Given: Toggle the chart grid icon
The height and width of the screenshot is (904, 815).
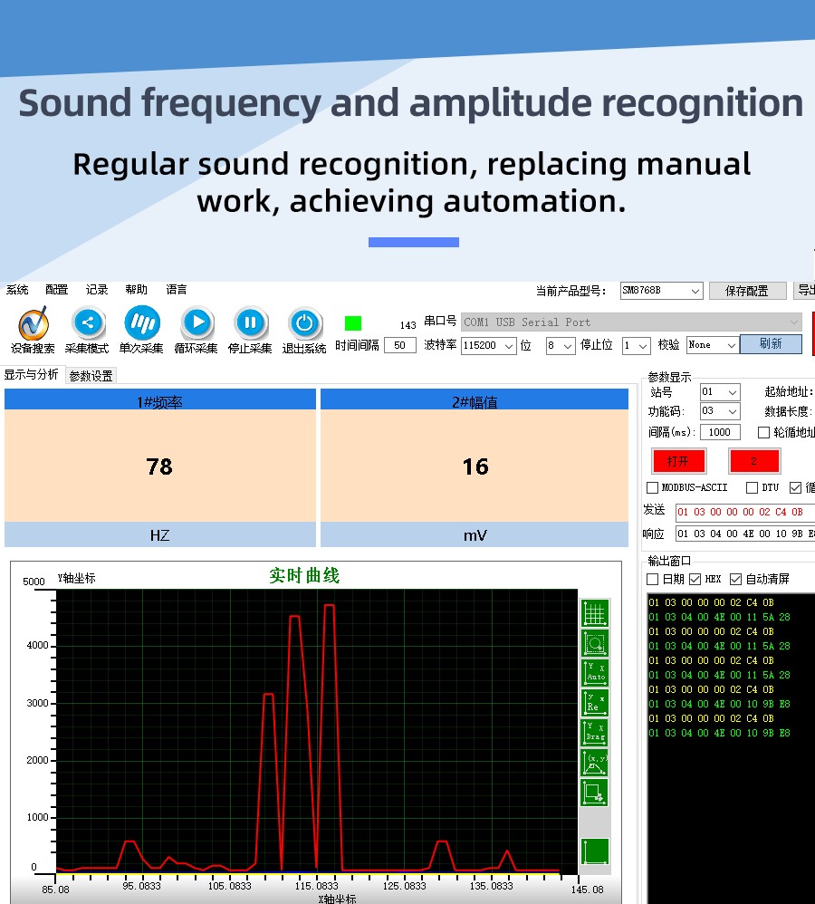Looking at the screenshot, I should click(x=594, y=613).
